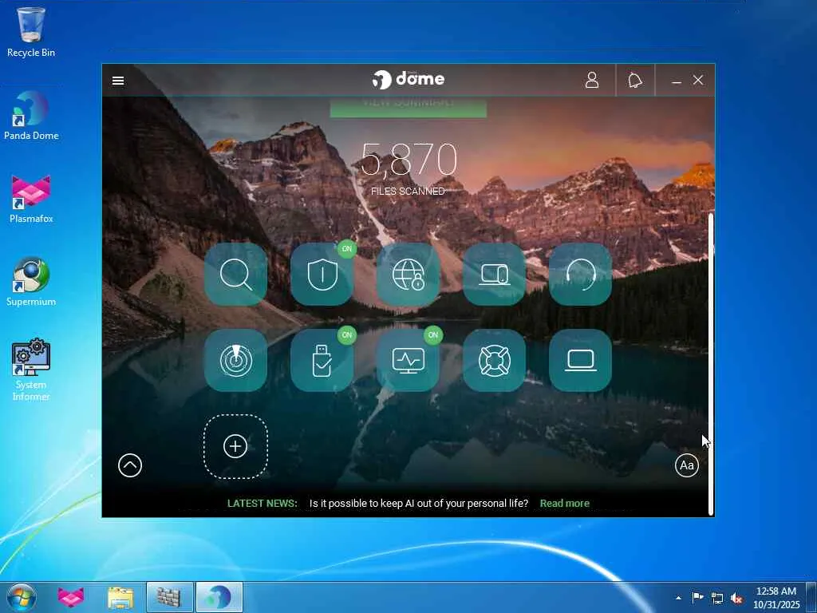Select the Panda Dome desktop shortcut
Screen dimensions: 817x613
click(x=31, y=115)
